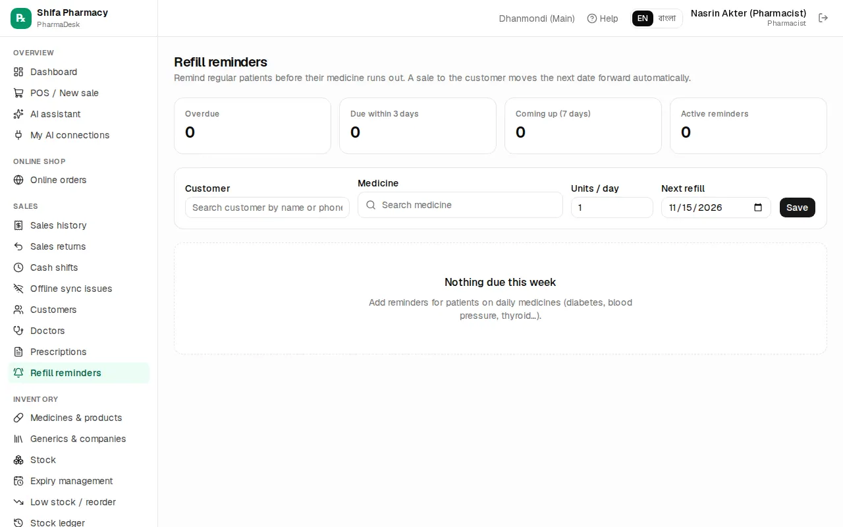Switch language to EN
The width and height of the screenshot is (843, 527).
pyautogui.click(x=643, y=18)
